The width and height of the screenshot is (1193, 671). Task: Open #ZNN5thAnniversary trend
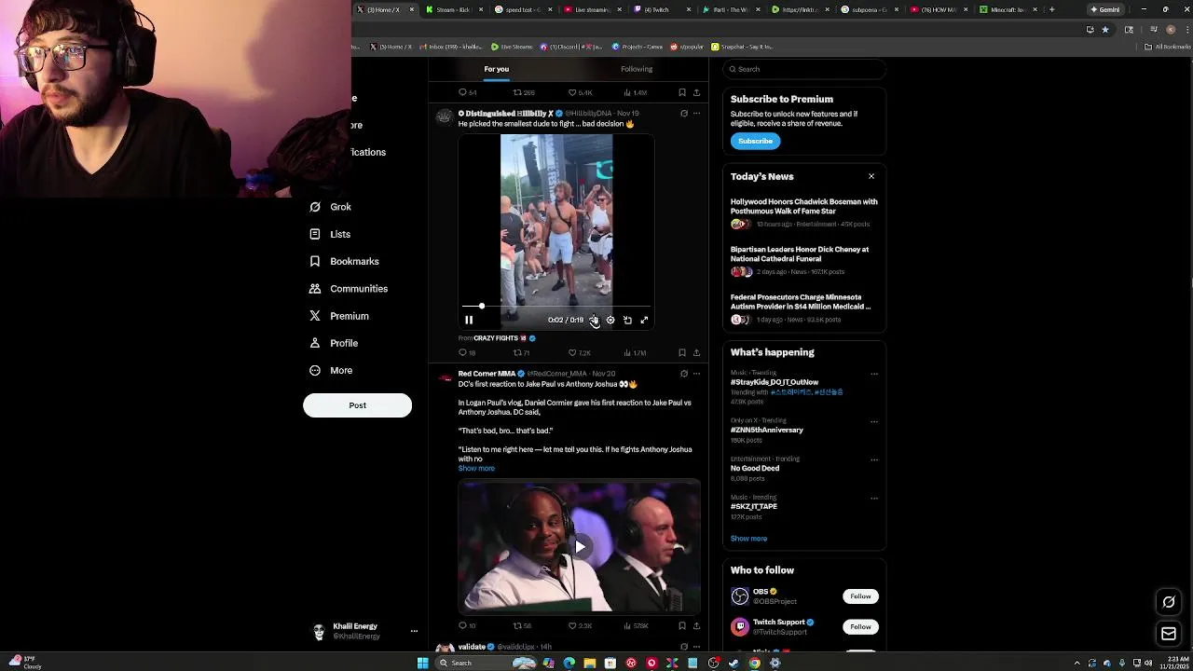coord(767,430)
